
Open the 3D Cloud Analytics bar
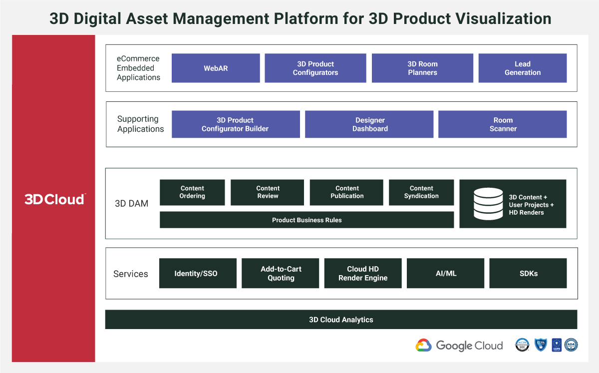coord(341,319)
